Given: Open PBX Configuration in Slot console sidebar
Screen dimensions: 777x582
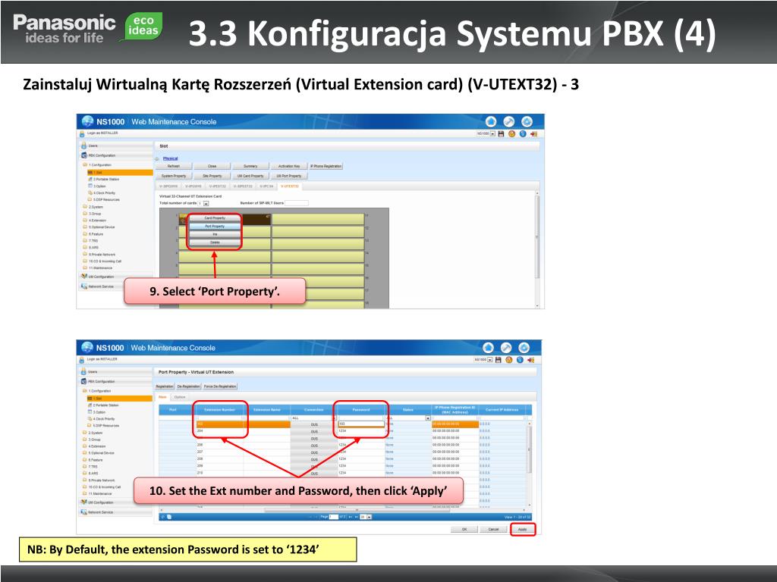Looking at the screenshot, I should pyautogui.click(x=116, y=155).
